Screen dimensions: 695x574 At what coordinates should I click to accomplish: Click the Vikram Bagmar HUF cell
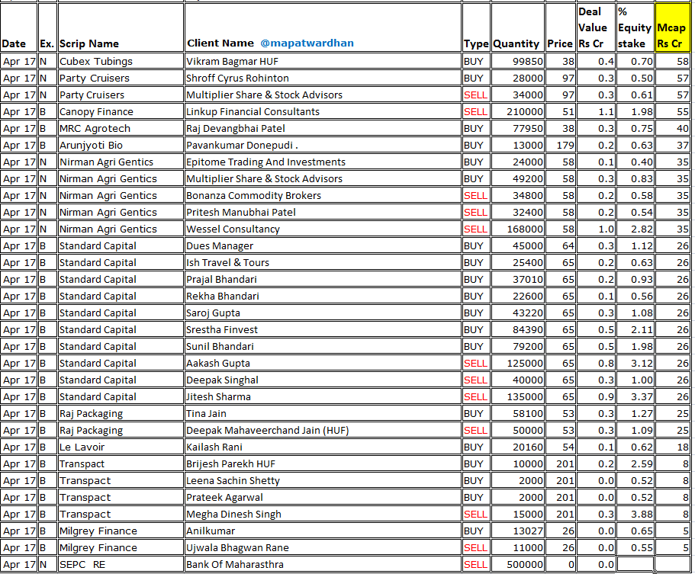click(x=323, y=61)
